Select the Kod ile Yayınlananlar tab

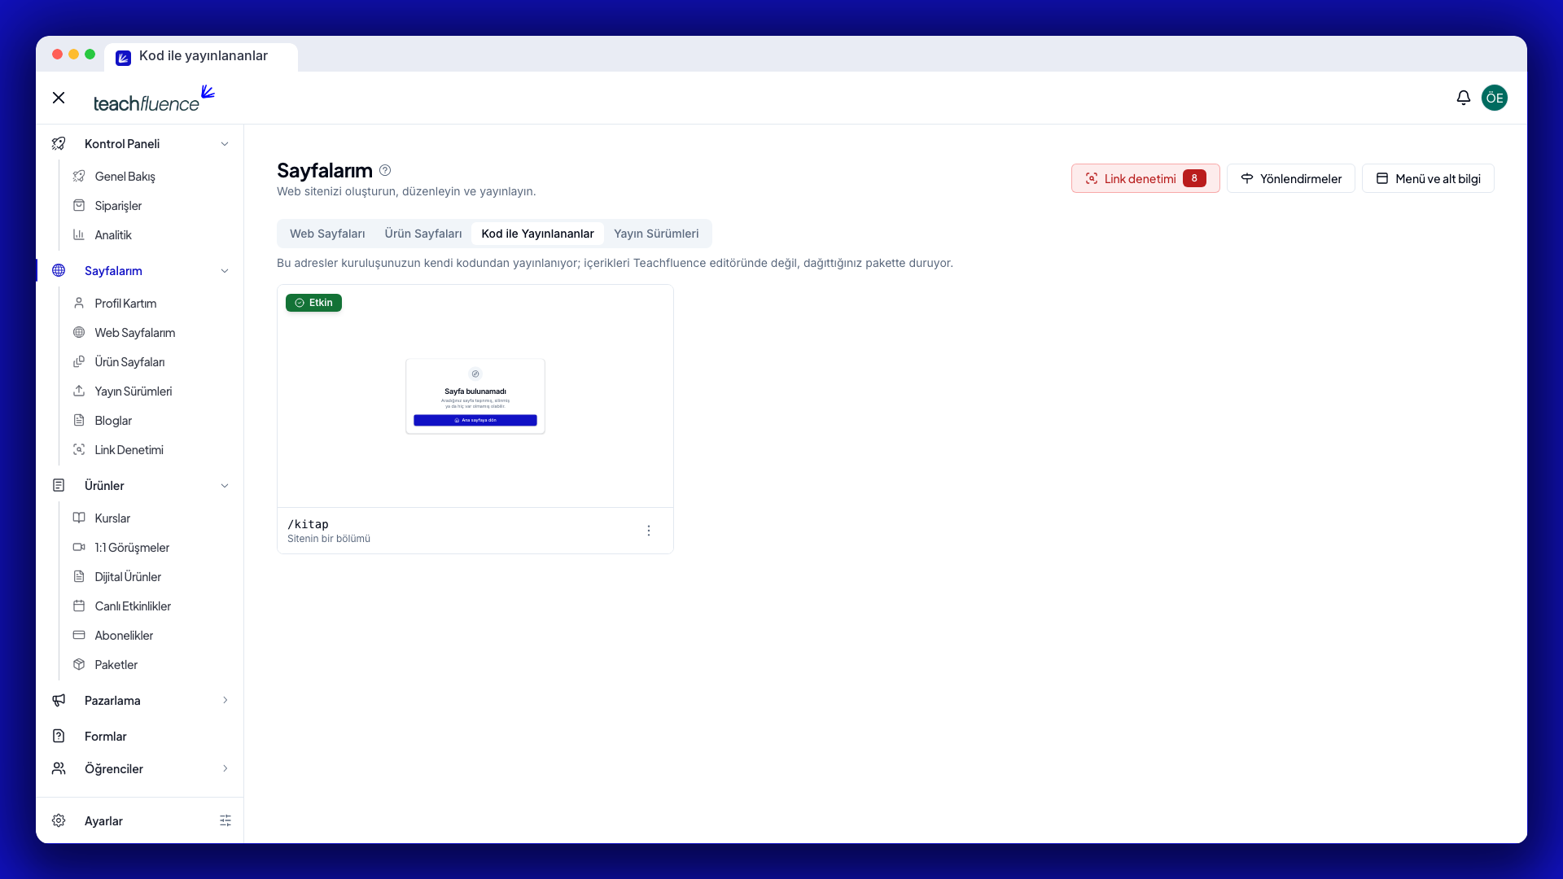tap(537, 234)
